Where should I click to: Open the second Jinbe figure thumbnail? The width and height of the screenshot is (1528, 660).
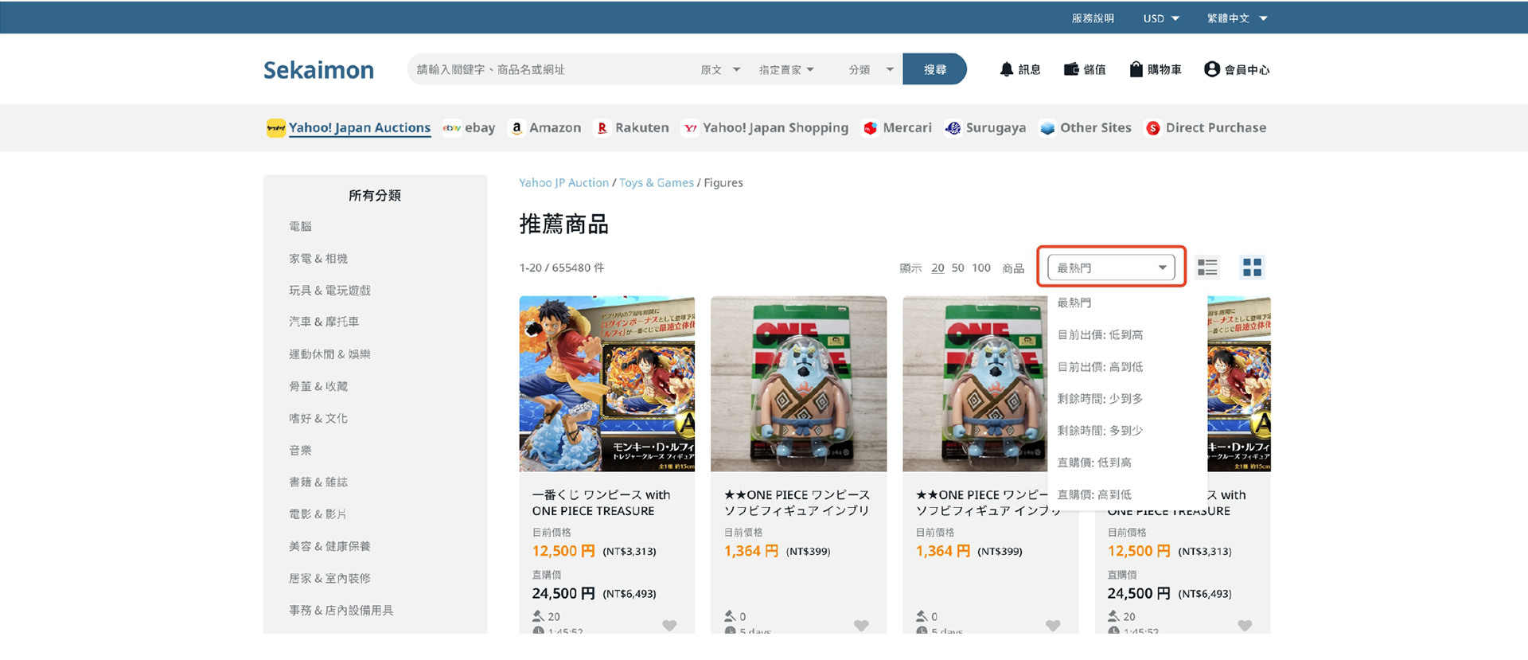pyautogui.click(x=798, y=384)
